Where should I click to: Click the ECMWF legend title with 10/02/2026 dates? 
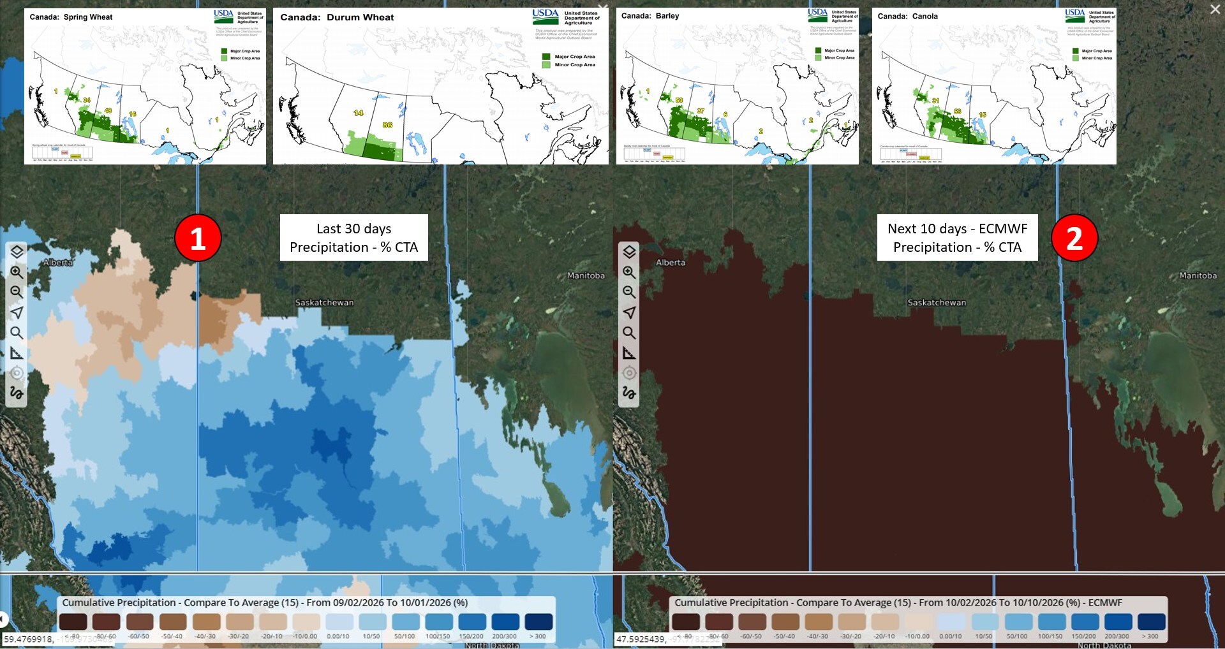click(898, 602)
